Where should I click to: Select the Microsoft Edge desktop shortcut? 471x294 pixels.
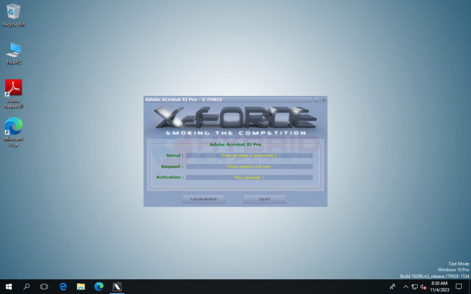click(x=13, y=132)
